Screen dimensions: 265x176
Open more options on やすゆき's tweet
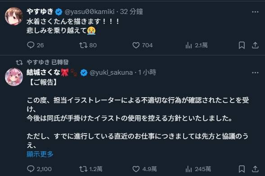[255, 12]
